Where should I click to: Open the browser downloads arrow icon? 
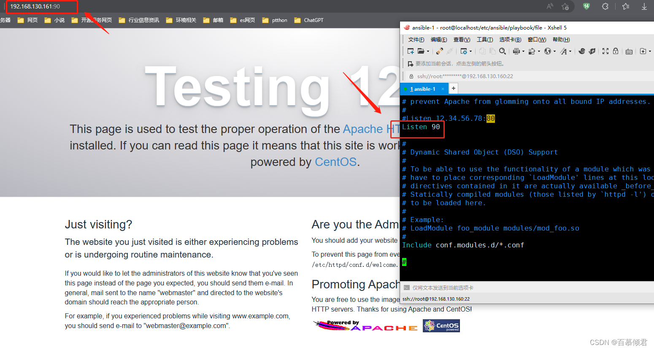pos(644,6)
